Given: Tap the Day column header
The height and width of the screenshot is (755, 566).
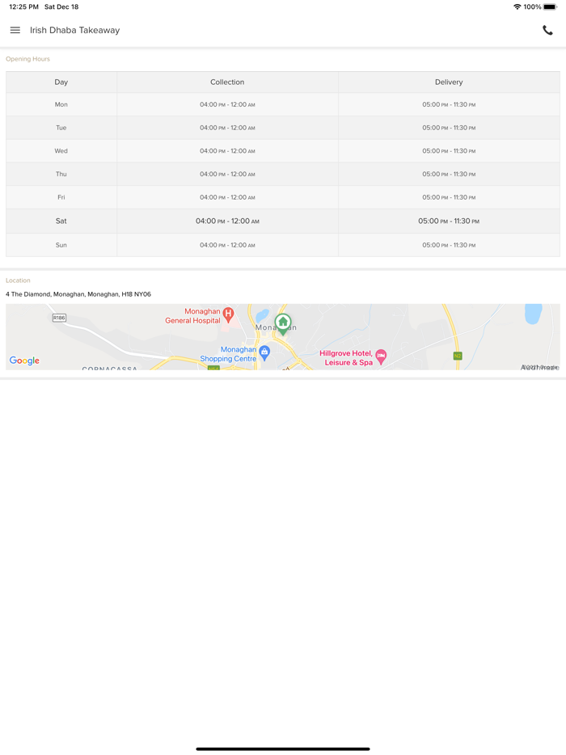Looking at the screenshot, I should tap(61, 82).
